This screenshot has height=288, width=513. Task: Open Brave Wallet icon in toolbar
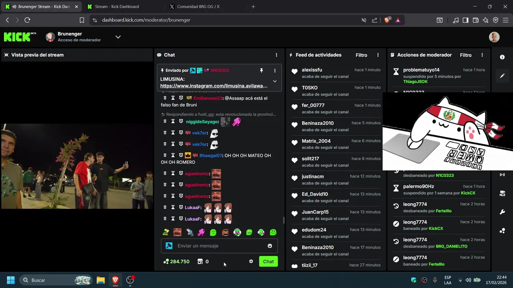476,20
